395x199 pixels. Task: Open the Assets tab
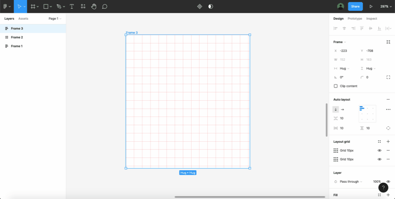pyautogui.click(x=23, y=18)
